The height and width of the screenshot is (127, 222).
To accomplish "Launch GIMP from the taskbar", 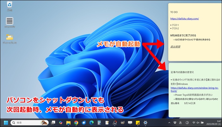I will click(122, 123).
